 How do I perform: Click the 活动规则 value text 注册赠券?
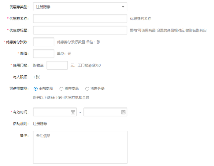(40, 124)
